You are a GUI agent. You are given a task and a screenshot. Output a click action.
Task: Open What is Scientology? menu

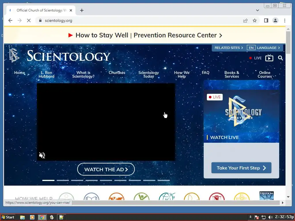(x=83, y=75)
